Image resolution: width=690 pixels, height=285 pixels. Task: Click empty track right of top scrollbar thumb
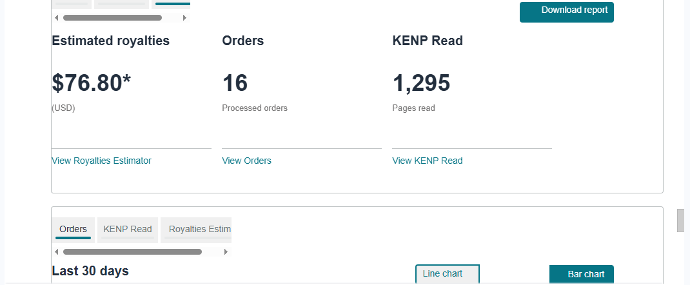(x=172, y=18)
